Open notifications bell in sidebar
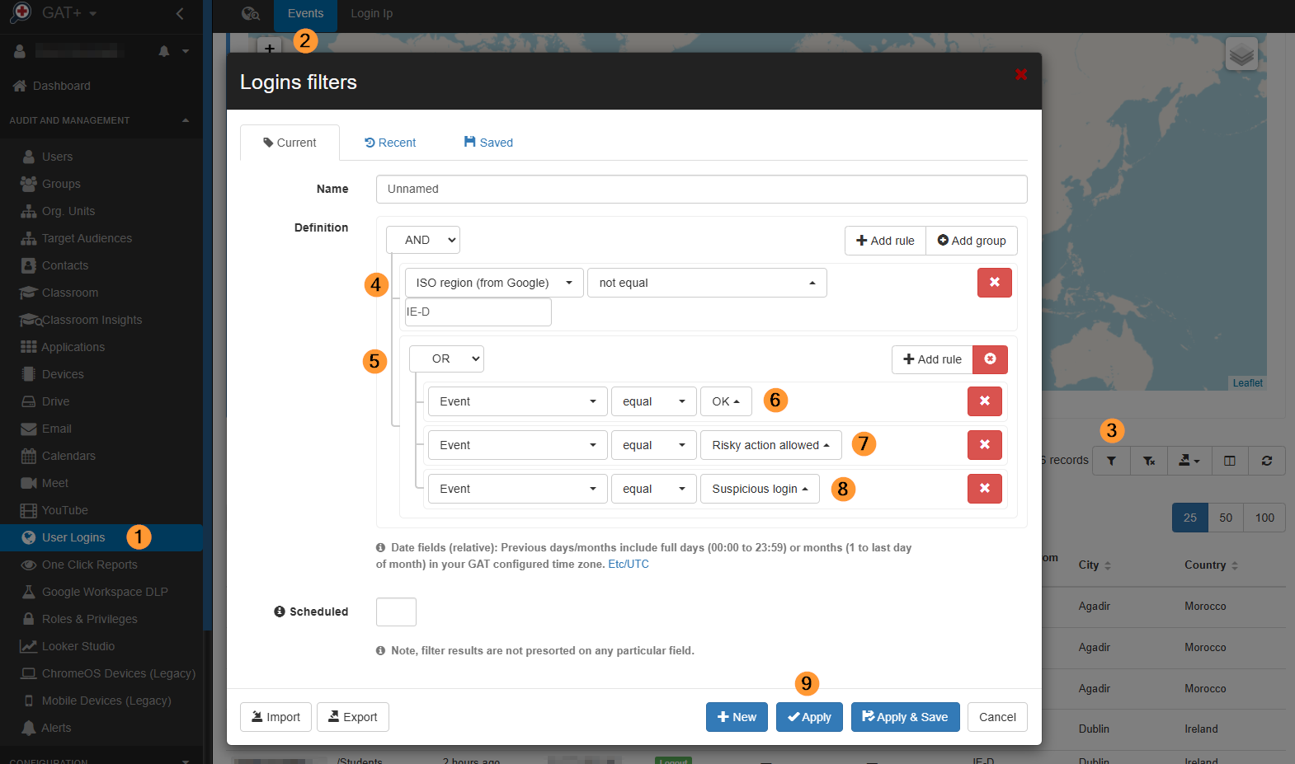 coord(164,51)
